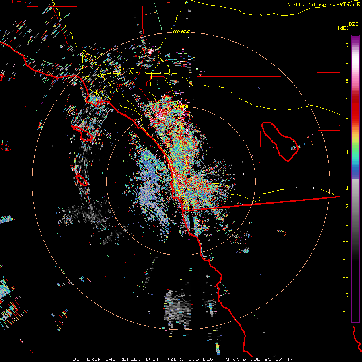Select the 4 tick label on the color scale
The height and width of the screenshot is (362, 362).
tap(347, 99)
